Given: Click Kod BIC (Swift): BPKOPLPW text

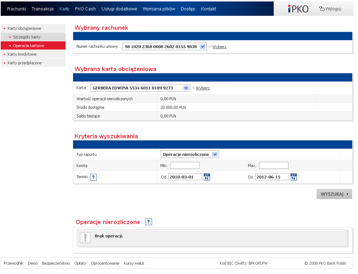Looking at the screenshot, I should pyautogui.click(x=243, y=263).
